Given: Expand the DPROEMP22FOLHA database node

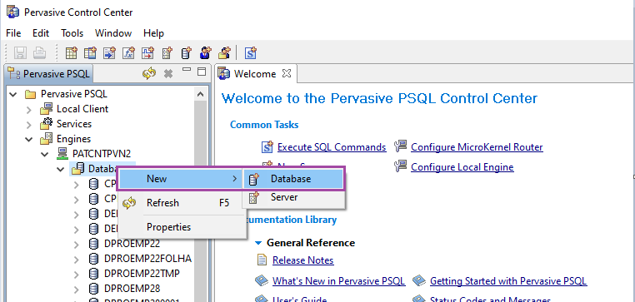Looking at the screenshot, I should tap(76, 259).
